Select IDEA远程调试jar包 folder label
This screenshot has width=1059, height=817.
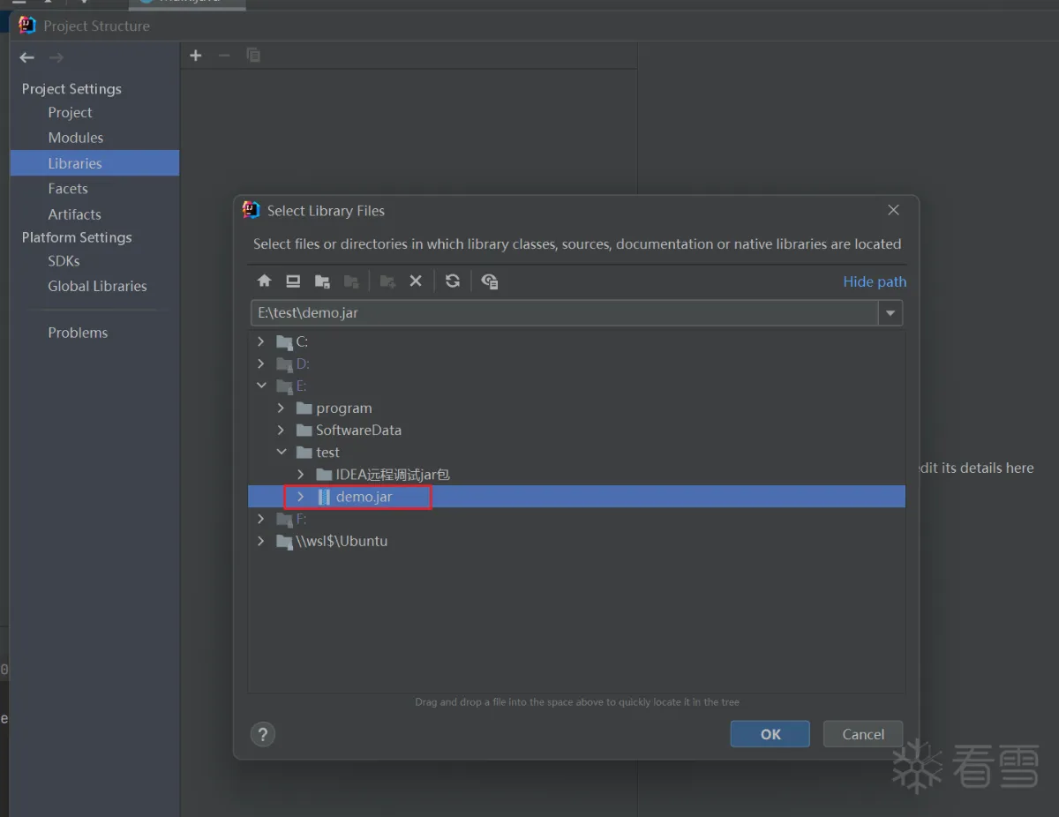(393, 475)
